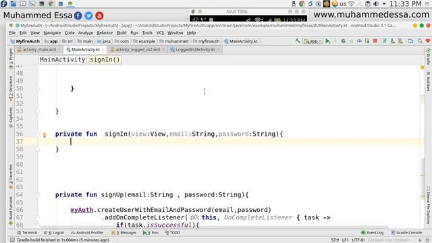The width and height of the screenshot is (432, 243).
Task: Open the Navigate menu
Action: tap(52, 33)
